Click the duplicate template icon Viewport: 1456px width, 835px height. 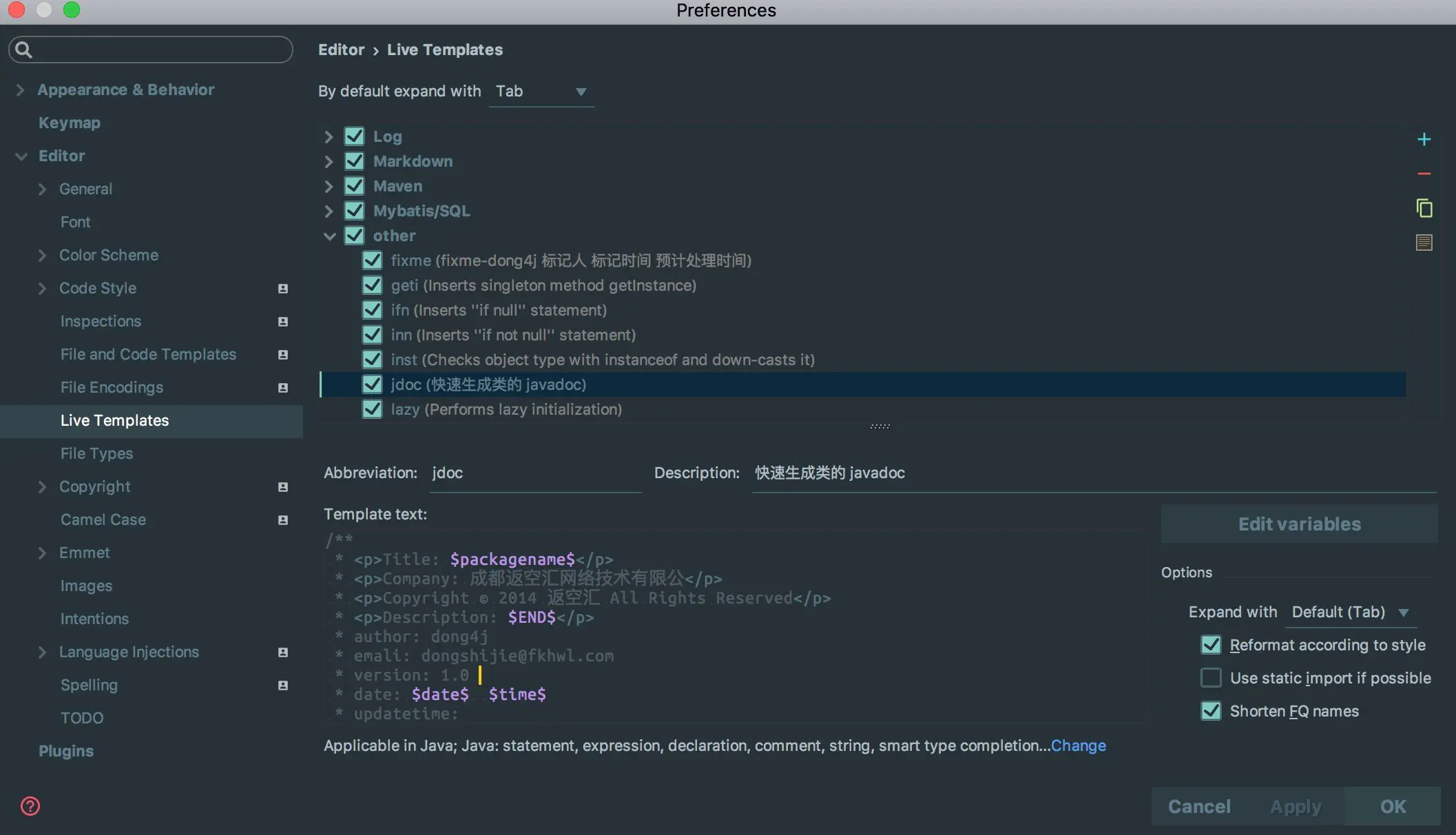1424,208
